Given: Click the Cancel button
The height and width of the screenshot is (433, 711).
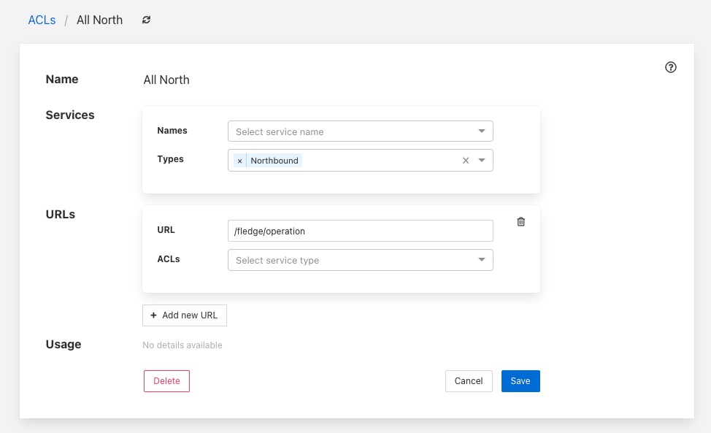Looking at the screenshot, I should tap(469, 381).
